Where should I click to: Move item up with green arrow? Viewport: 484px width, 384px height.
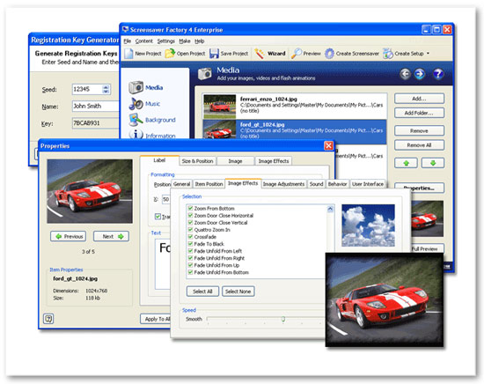coord(406,163)
